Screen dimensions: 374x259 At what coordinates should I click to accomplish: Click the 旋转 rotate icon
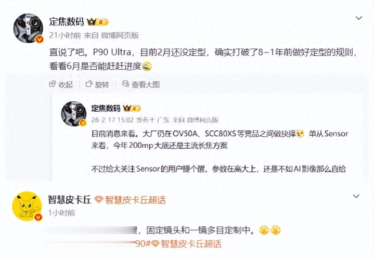click(x=89, y=84)
